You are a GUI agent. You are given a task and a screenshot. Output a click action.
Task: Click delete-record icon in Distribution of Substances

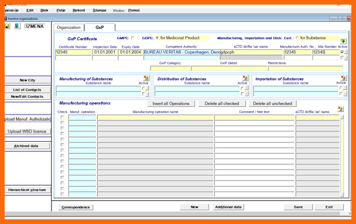click(244, 78)
